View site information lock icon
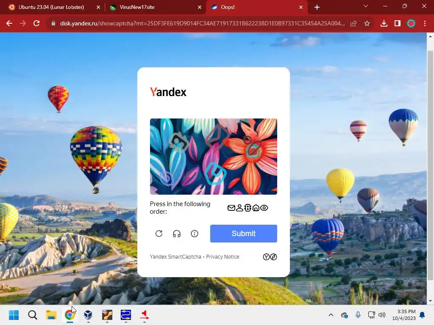The width and height of the screenshot is (434, 325). [x=53, y=24]
